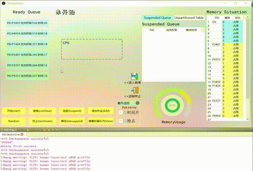Click row number 10 in memory table
Viewport: 253px width, 171px height.
(x=209, y=56)
